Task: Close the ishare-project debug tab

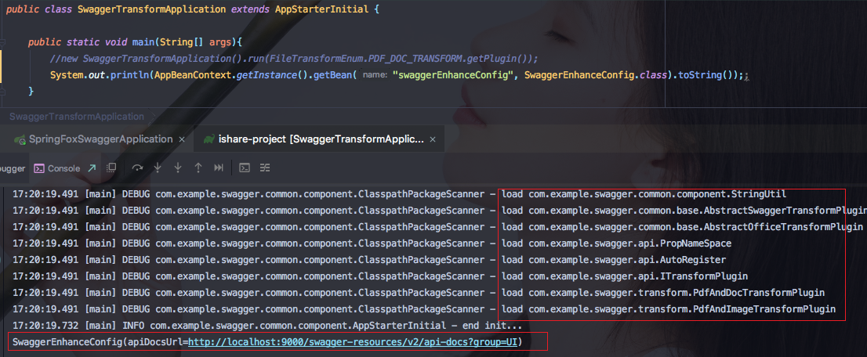Action: tap(434, 140)
